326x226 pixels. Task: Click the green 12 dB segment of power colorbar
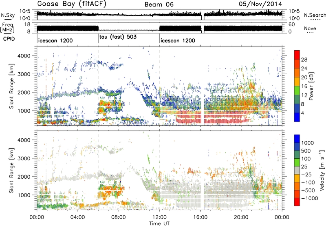[297, 91]
